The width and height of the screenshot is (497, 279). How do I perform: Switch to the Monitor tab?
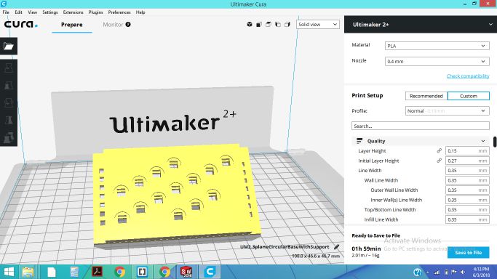[113, 25]
